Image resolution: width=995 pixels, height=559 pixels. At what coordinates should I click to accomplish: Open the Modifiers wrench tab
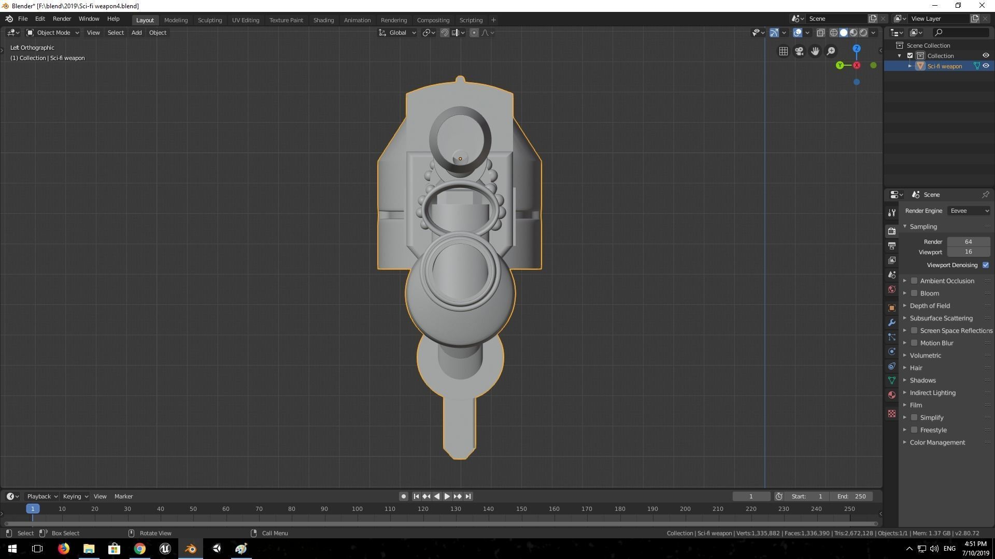[x=891, y=322]
